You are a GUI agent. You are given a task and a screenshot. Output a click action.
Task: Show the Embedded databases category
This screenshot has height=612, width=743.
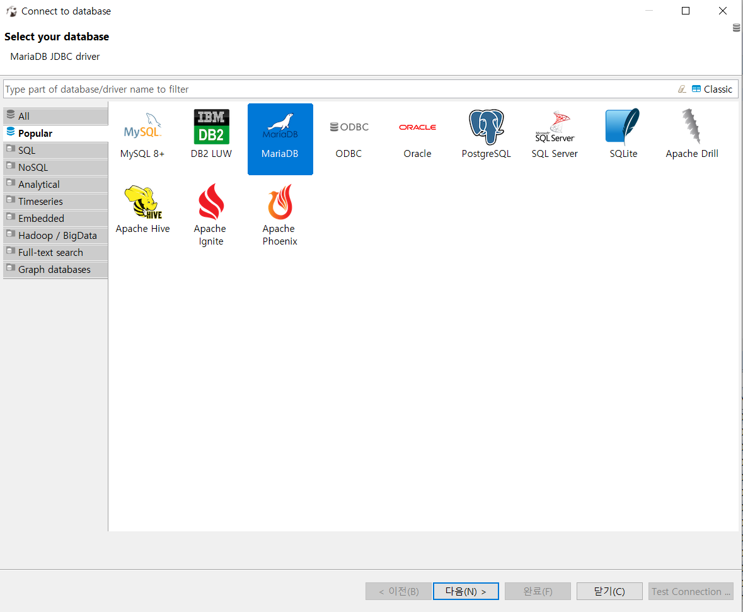coord(55,219)
